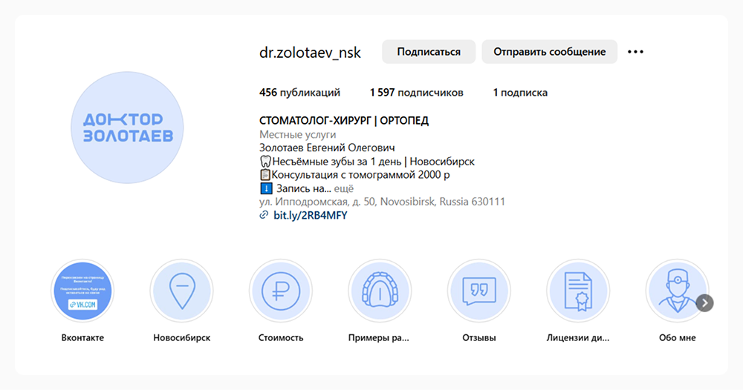Open the Вконтакте highlight circle
Image resolution: width=743 pixels, height=390 pixels.
[82, 291]
